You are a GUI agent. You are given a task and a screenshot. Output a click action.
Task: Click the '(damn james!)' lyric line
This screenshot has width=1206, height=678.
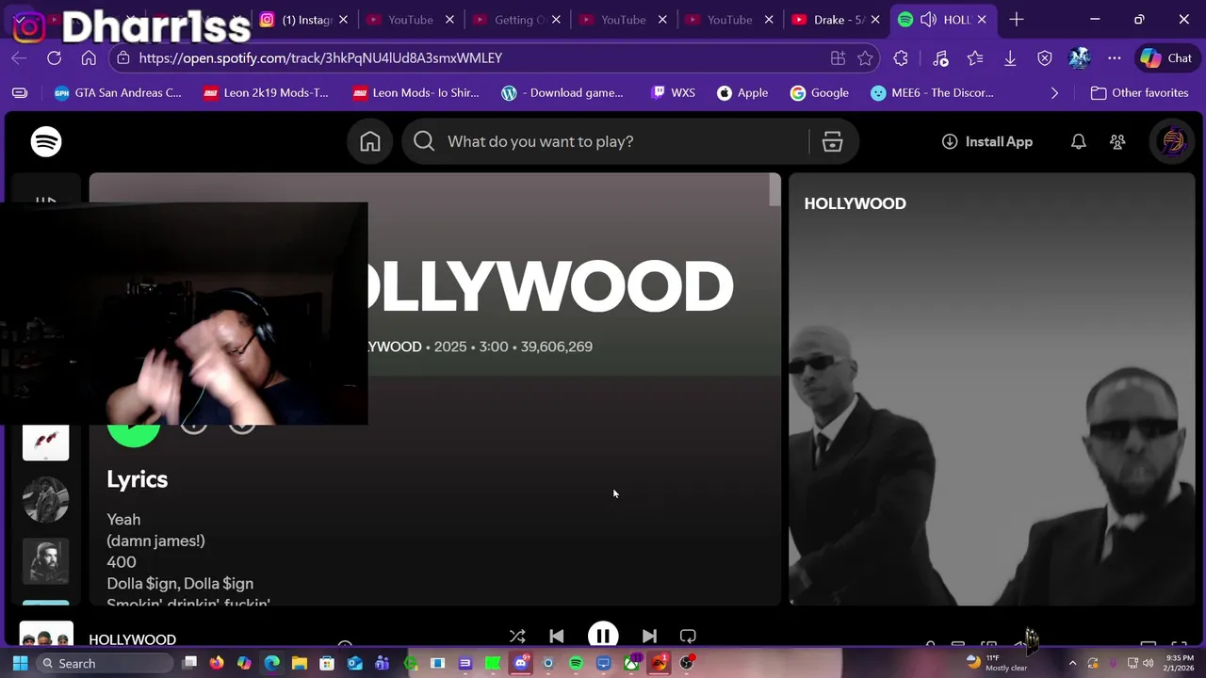click(155, 541)
